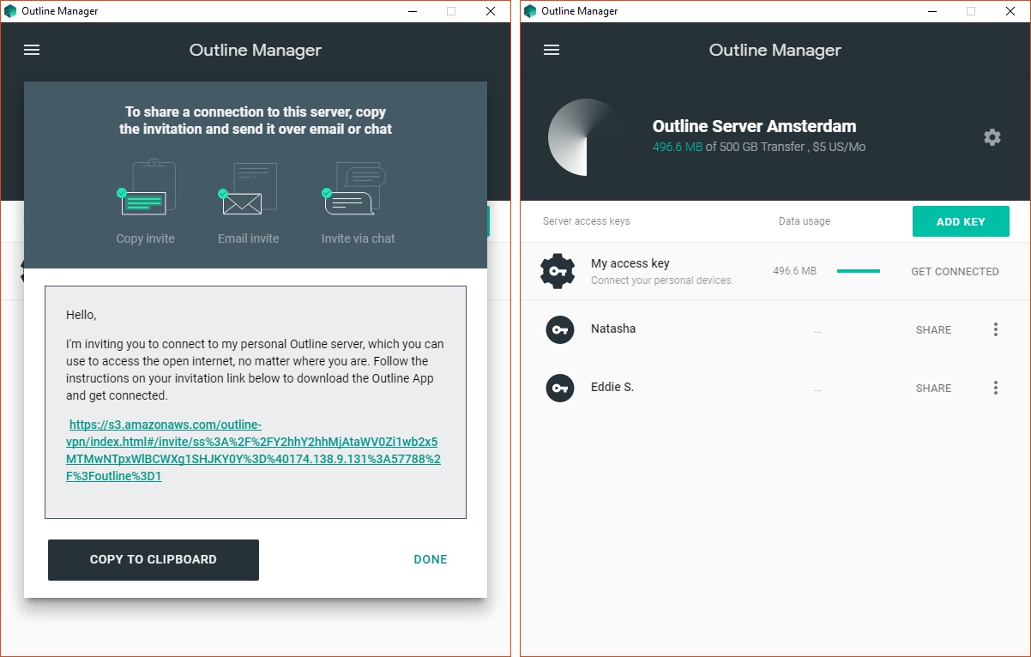Click Outline Manager heading in left window
The height and width of the screenshot is (657, 1031).
(256, 50)
